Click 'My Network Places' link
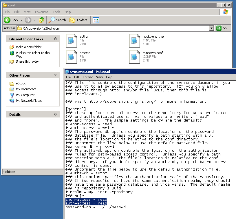The width and height of the screenshot is (236, 219). (29, 101)
